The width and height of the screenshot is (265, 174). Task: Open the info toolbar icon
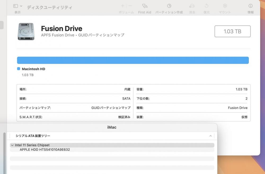pyautogui.click(x=250, y=6)
